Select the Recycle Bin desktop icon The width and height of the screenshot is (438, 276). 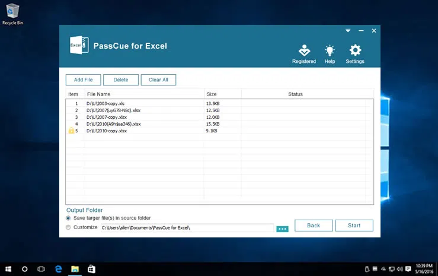point(12,14)
